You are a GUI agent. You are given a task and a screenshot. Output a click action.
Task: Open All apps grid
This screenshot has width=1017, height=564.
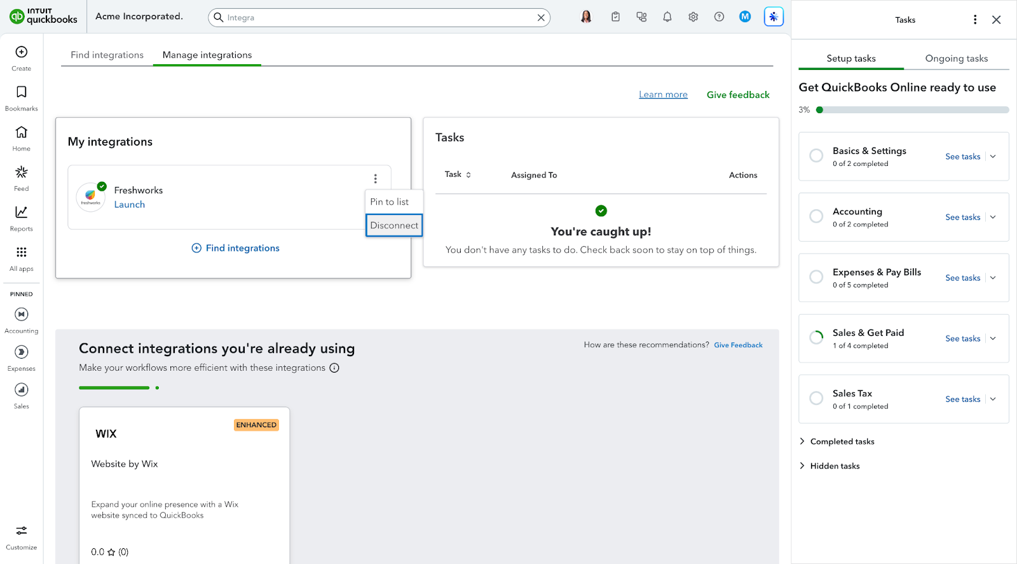[21, 258]
